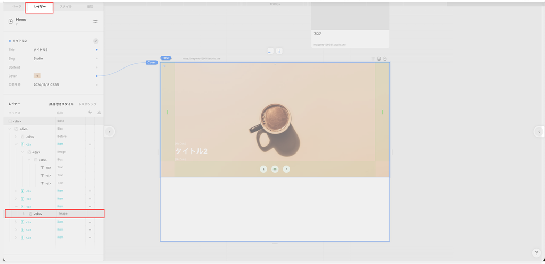Toggle the connection dot next to Title field

click(96, 50)
